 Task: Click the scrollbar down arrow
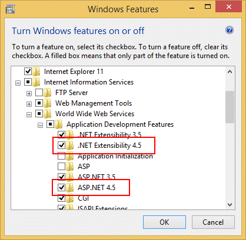230,205
